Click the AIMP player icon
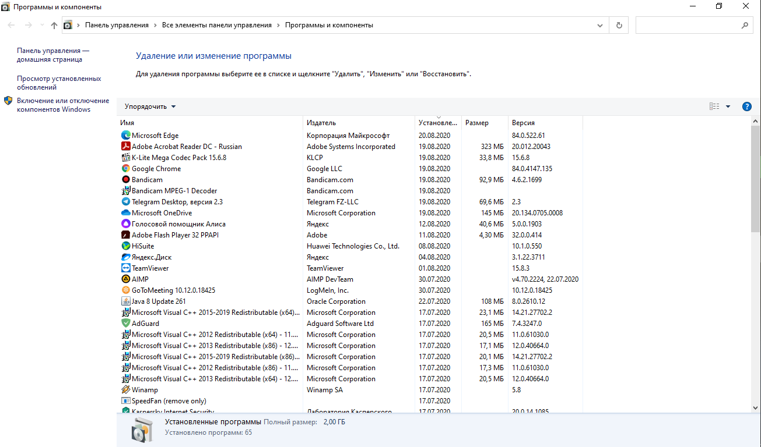Screen dimensions: 761x447 click(125, 279)
